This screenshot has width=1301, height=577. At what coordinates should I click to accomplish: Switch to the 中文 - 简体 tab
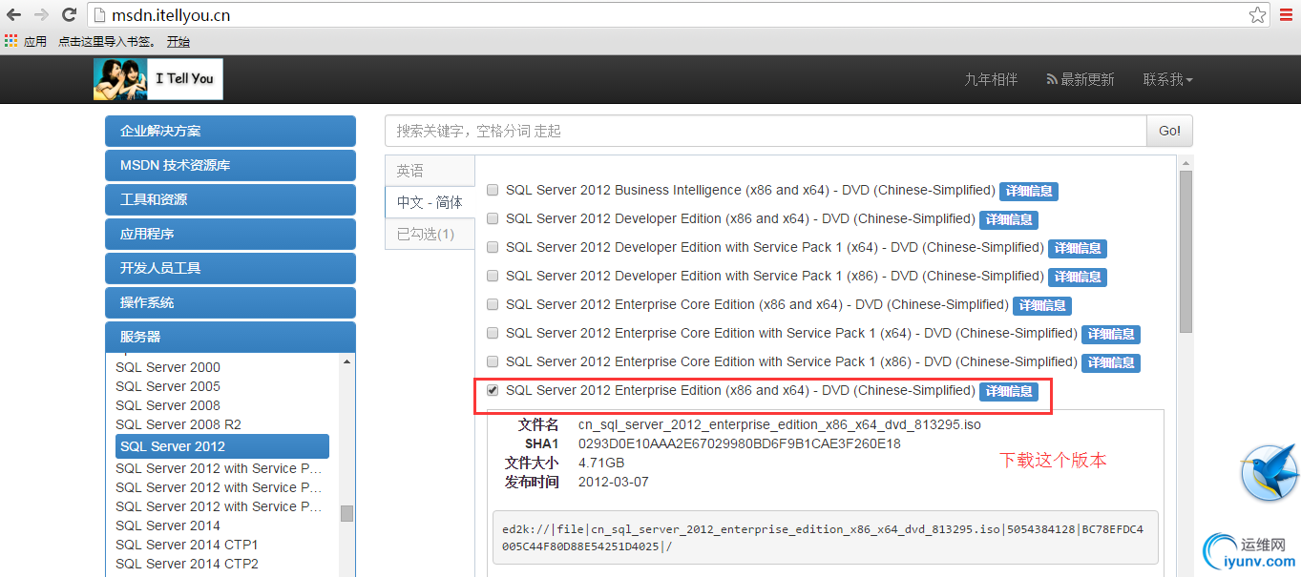(x=430, y=202)
